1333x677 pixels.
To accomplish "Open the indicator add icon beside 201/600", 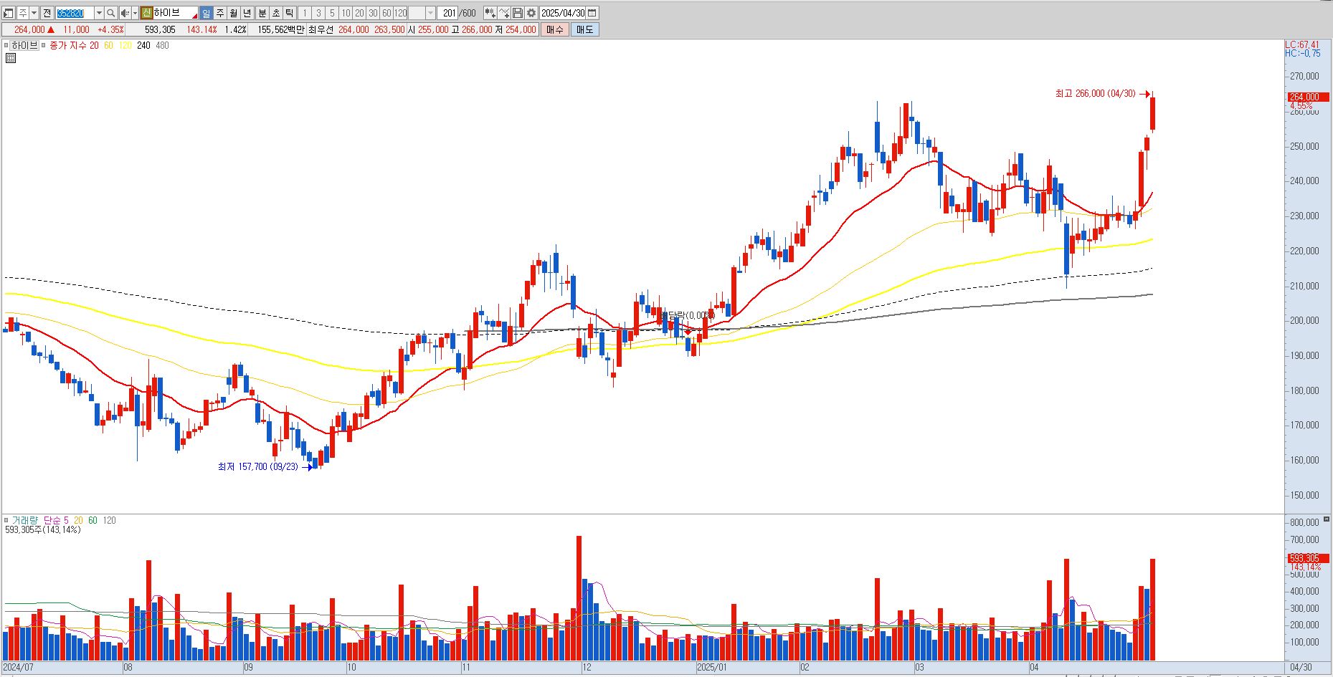I will point(490,13).
